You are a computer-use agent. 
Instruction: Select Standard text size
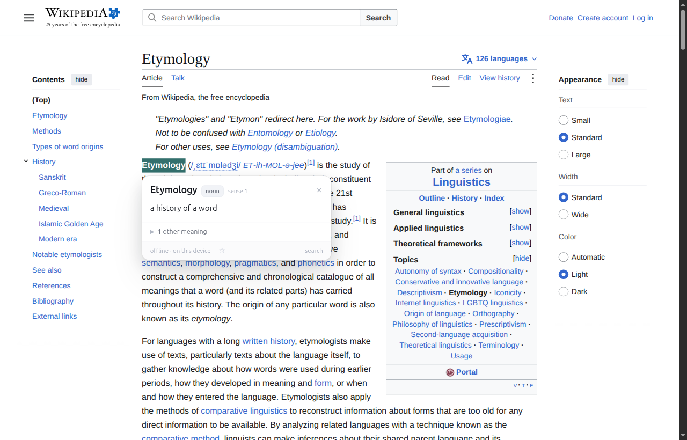point(564,137)
